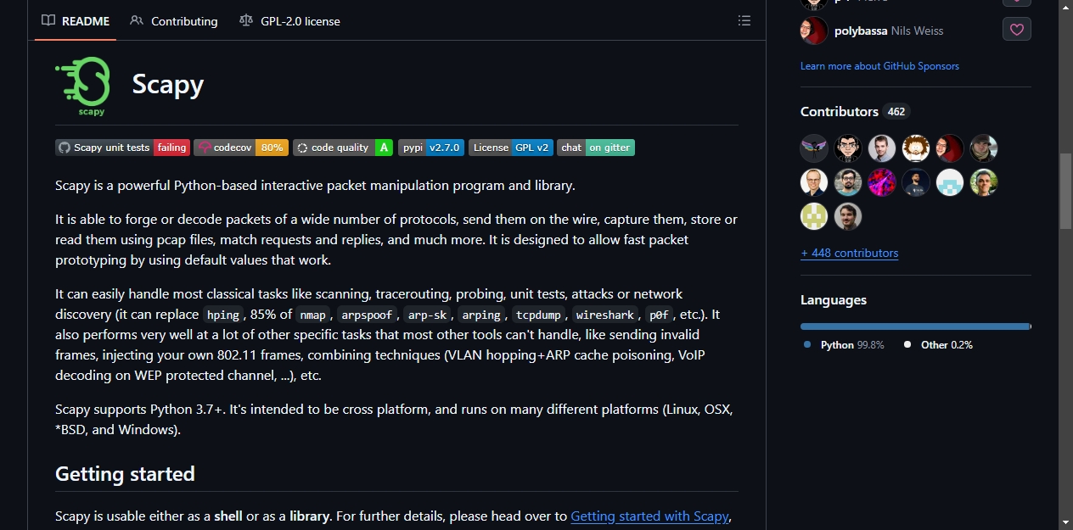Open sixth contributor avatar in first row
The width and height of the screenshot is (1073, 530).
pos(984,148)
